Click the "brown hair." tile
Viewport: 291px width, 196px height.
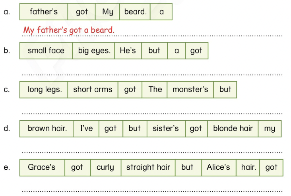pyautogui.click(x=47, y=129)
